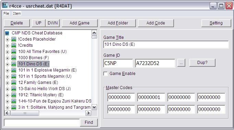The height and width of the screenshot is (130, 234).
Task: Click the tree's horizontal scrollbar left arrow
Action: pos(8,113)
